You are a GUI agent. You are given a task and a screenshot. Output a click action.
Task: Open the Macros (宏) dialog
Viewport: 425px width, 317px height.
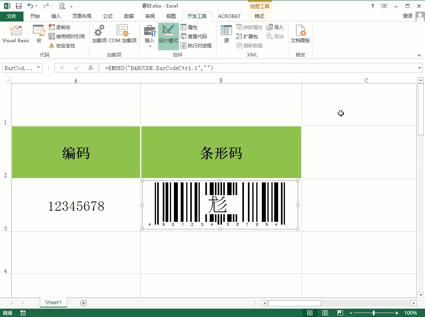[x=39, y=33]
